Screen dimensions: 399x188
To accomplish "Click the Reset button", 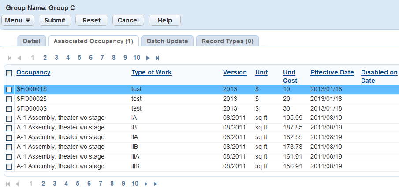I will pyautogui.click(x=91, y=20).
